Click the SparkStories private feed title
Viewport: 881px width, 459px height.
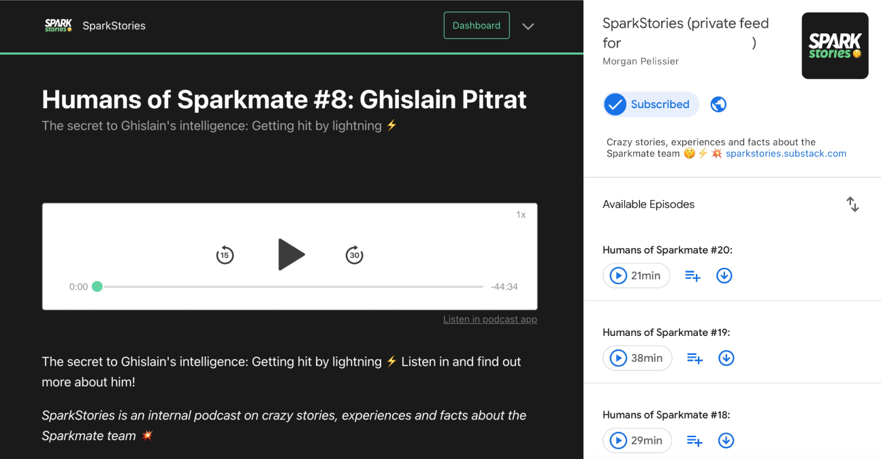click(686, 33)
